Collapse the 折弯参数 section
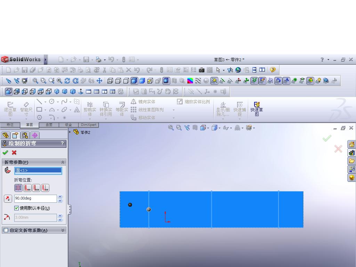356x267 pixels. (63, 162)
